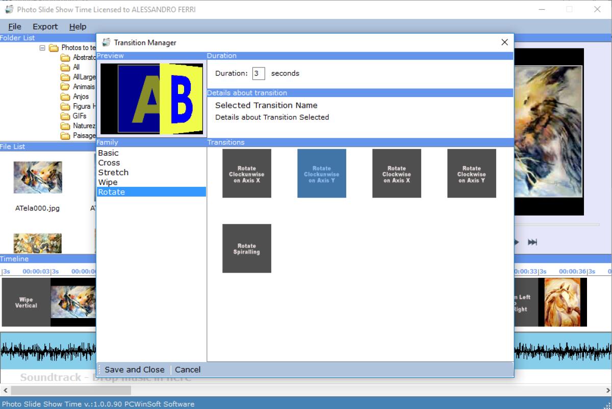This screenshot has height=409, width=612.
Task: Click the Duration seconds input field
Action: 258,74
